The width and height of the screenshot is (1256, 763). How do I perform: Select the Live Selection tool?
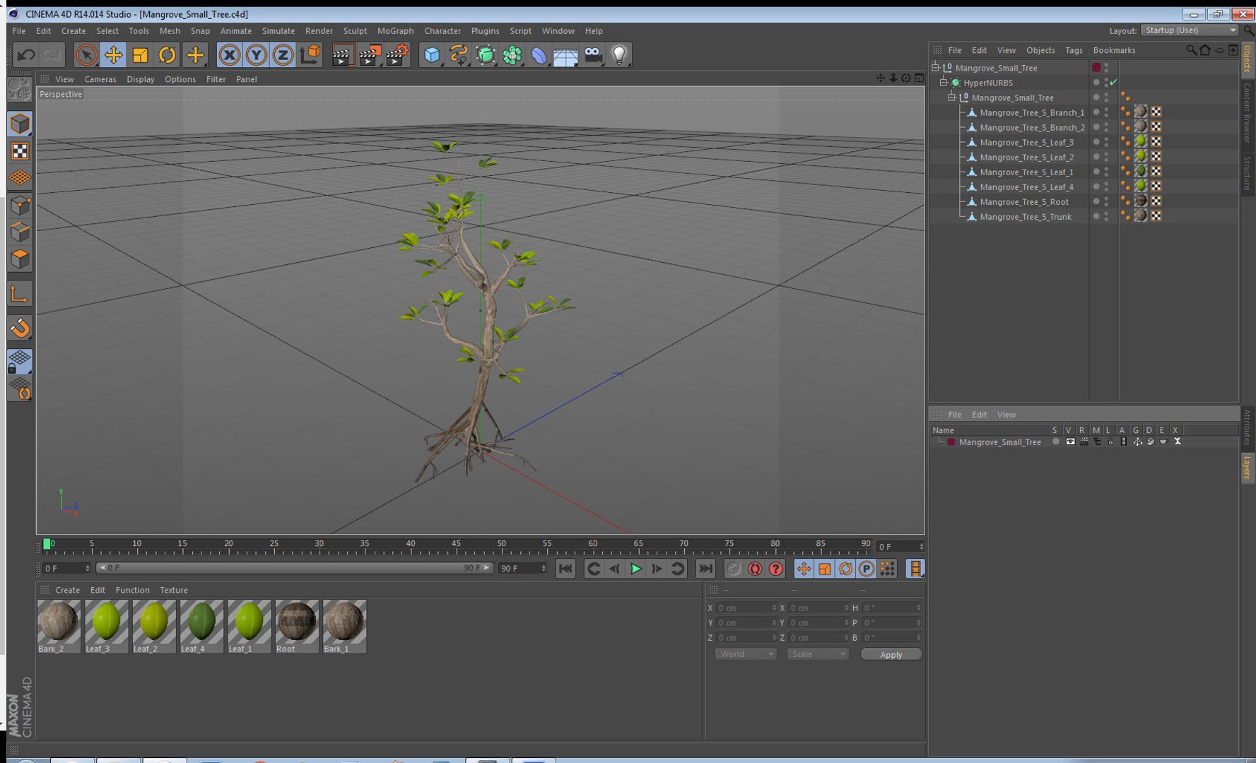tap(86, 55)
